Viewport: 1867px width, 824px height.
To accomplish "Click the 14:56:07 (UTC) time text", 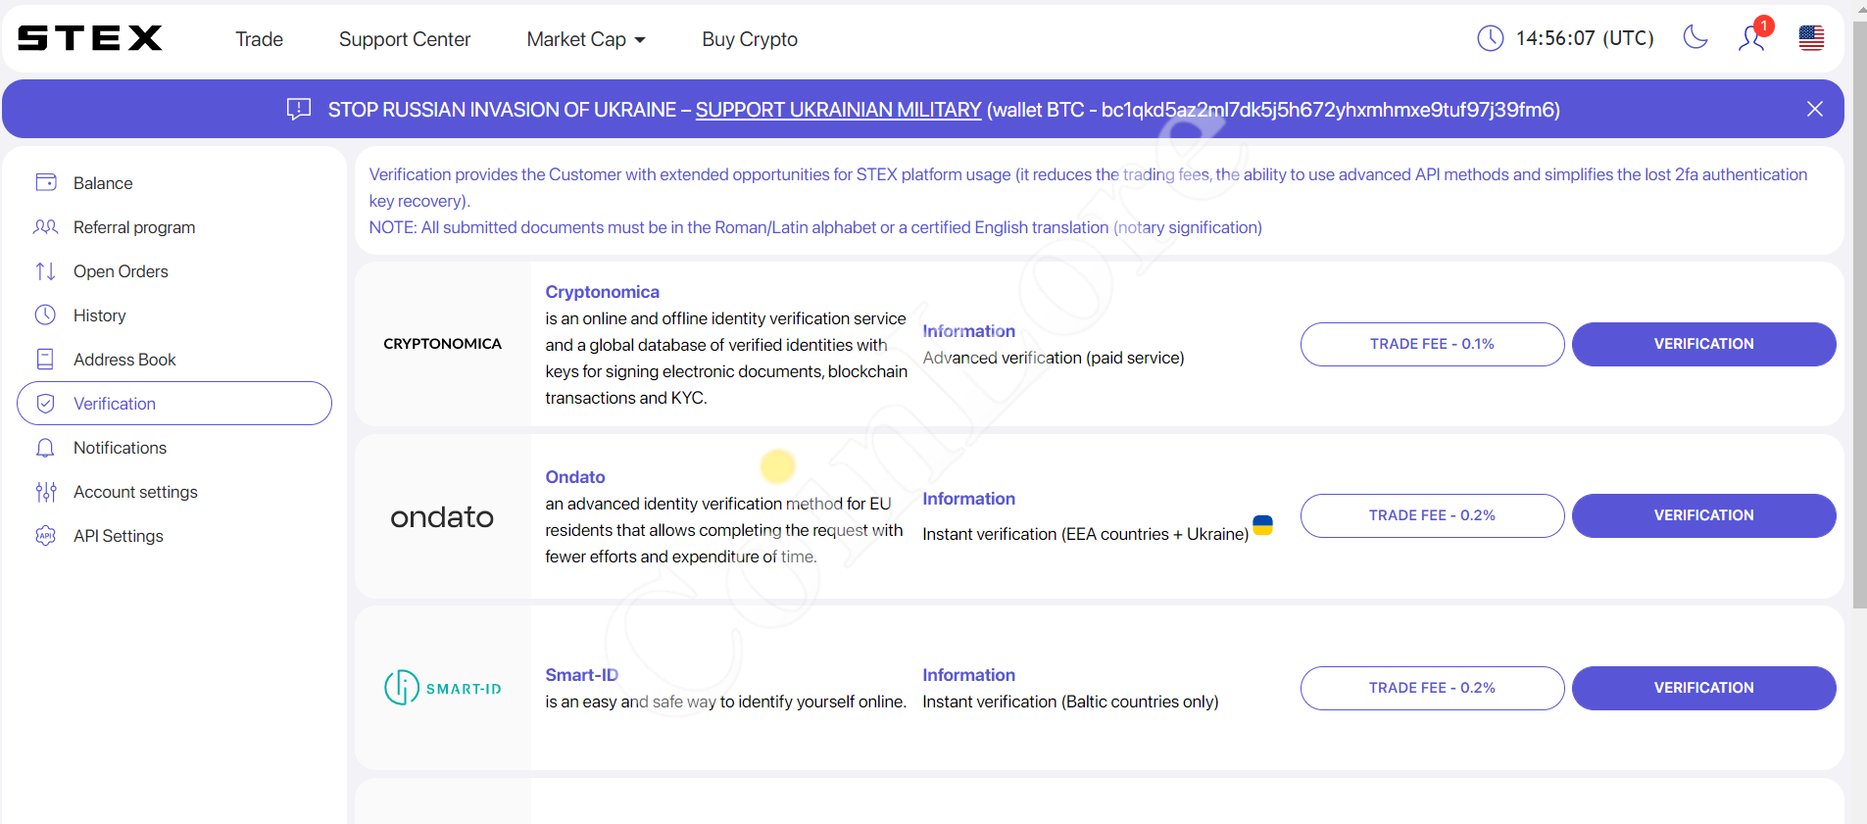I will click(1585, 38).
